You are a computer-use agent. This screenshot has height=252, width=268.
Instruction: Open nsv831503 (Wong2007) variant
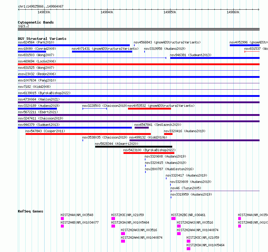point(36,55)
